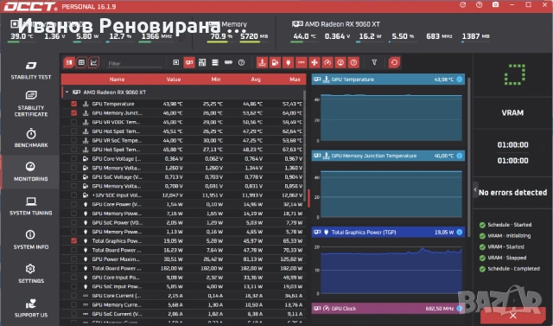Uncheck GPU Memory Junction sensor checkbox
Screen dimensions: 553x326
click(73, 113)
